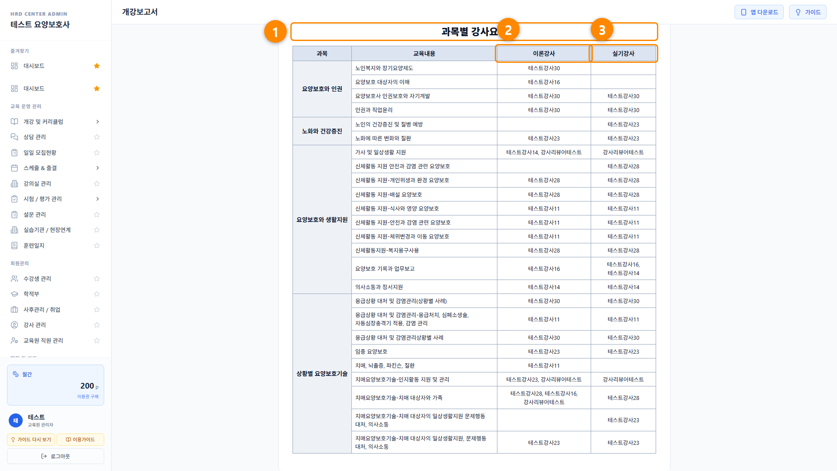This screenshot has height=471, width=837.
Task: Click the 임종 요양보호 cell
Action: (x=424, y=352)
